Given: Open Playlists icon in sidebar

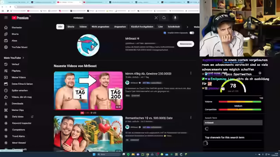Looking at the screenshot, I should (6, 71).
